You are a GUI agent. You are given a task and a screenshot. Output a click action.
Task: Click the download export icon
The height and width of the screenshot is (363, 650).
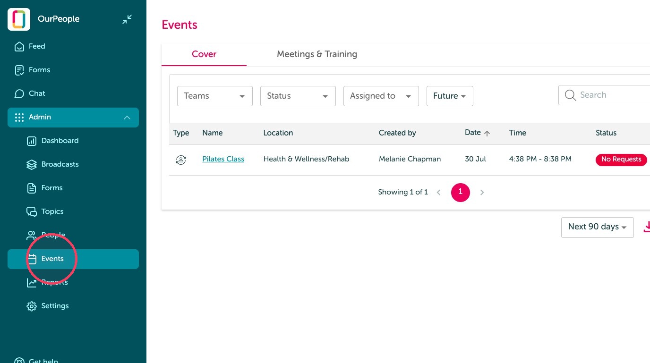[646, 227]
